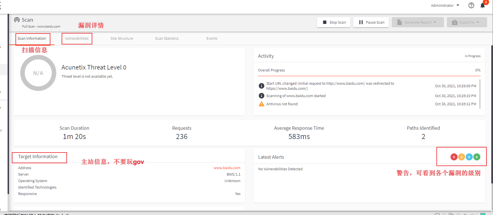Click the blue low severity alert counter
This screenshot has height=215, width=493.
pyautogui.click(x=469, y=157)
